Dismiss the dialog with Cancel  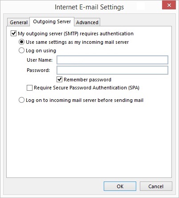[156, 186]
